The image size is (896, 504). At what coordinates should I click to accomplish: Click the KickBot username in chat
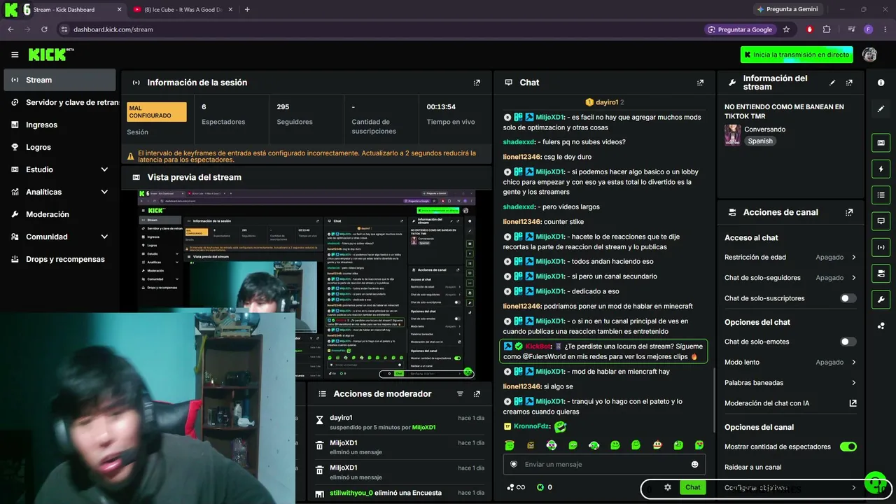(538, 346)
